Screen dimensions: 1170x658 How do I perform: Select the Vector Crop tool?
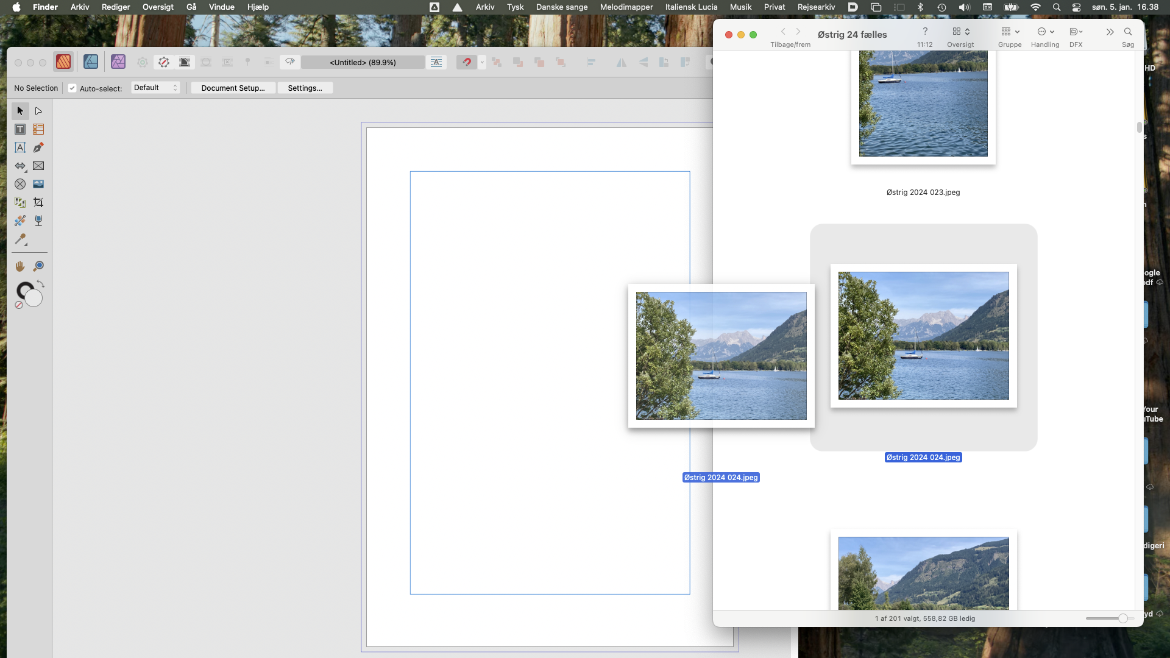click(x=38, y=202)
